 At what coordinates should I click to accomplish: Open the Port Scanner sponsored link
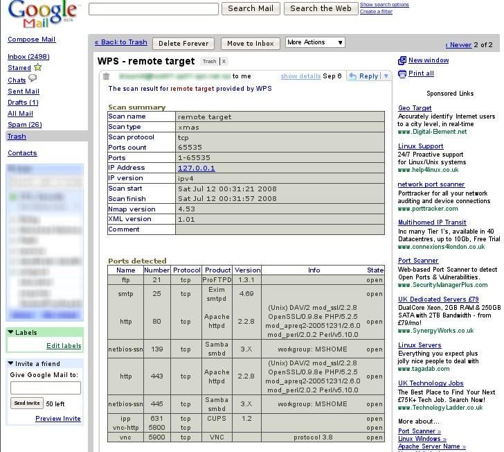coord(418,261)
